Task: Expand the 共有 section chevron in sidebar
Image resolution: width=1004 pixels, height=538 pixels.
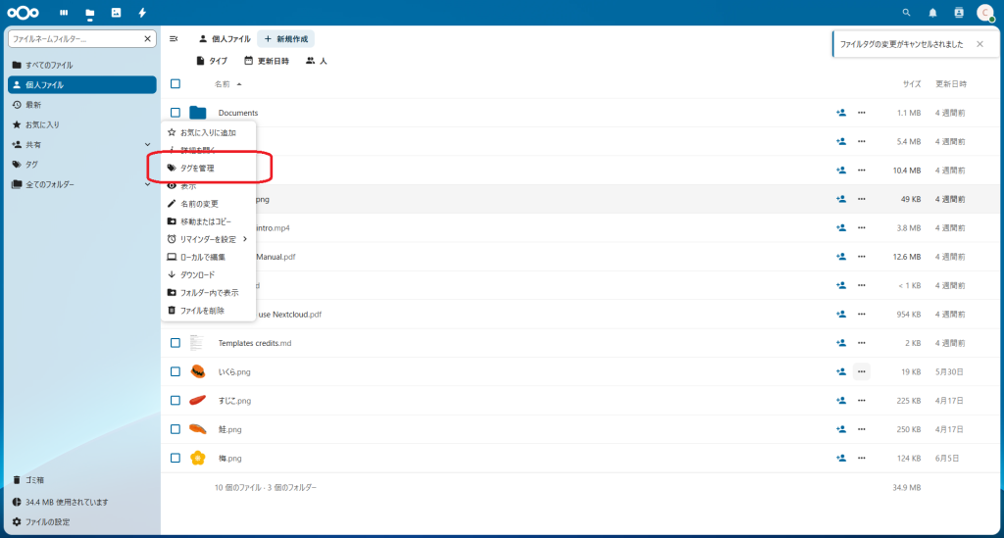Action: [147, 144]
